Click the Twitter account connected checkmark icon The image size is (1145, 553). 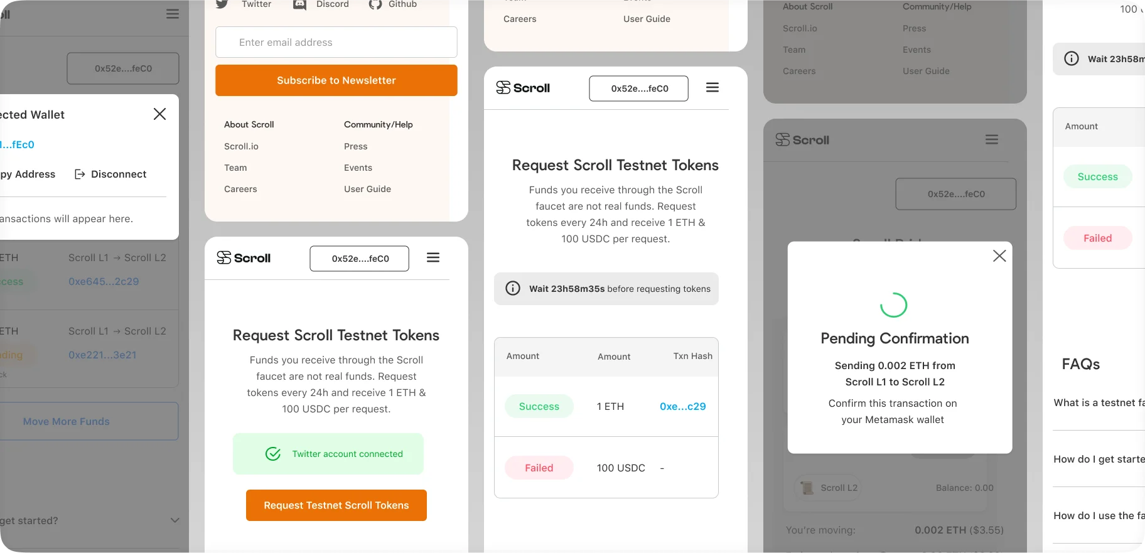273,454
